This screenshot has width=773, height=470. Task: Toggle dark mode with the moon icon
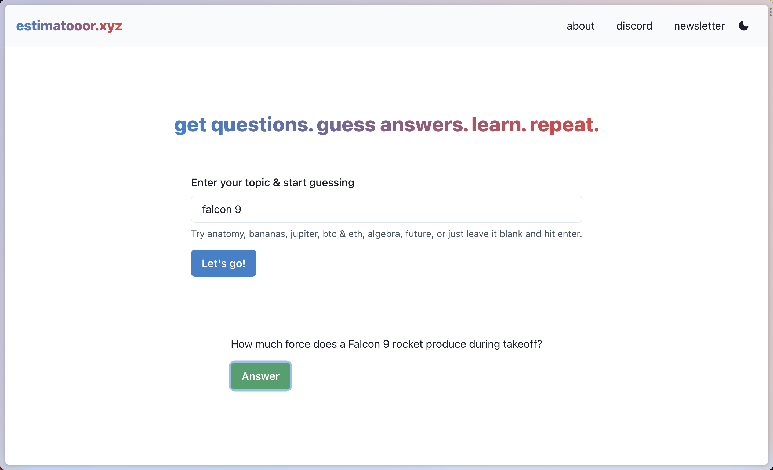click(743, 26)
